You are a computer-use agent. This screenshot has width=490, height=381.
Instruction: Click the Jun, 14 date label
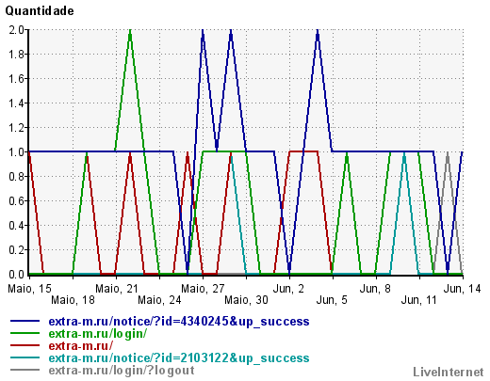(x=463, y=289)
